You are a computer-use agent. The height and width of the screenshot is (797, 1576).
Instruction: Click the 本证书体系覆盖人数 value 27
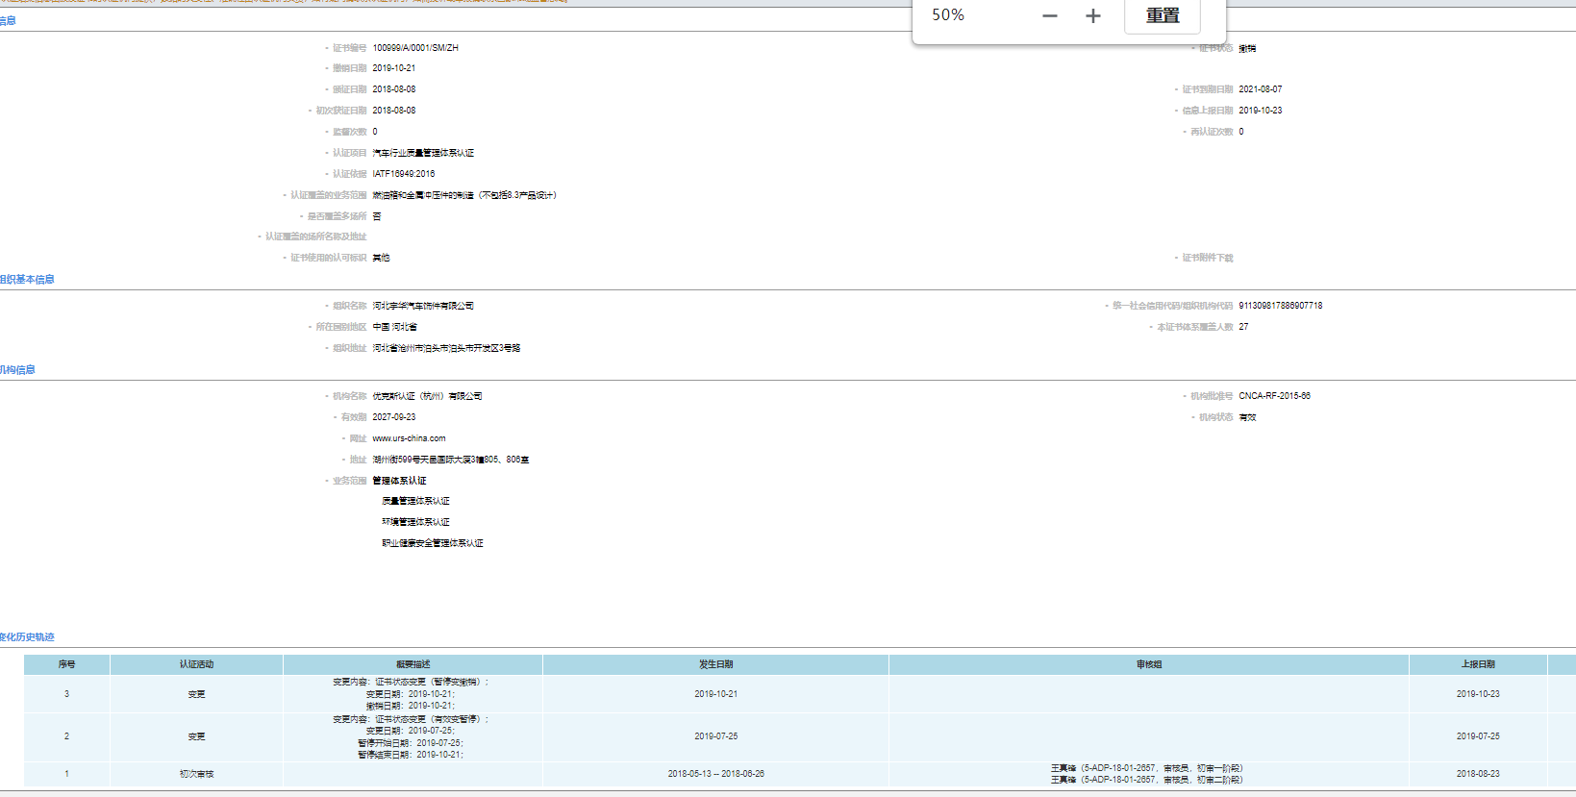click(x=1243, y=327)
